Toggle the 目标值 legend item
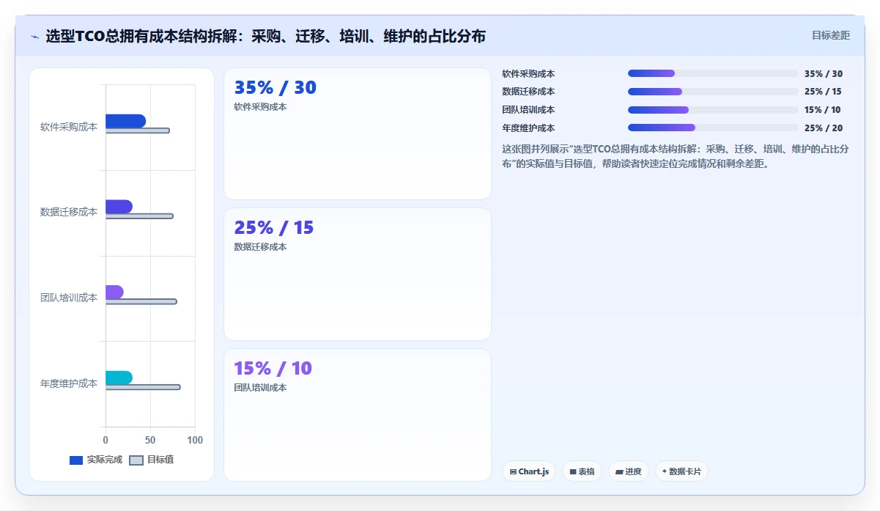Screen dimensions: 880x511 click(x=152, y=460)
